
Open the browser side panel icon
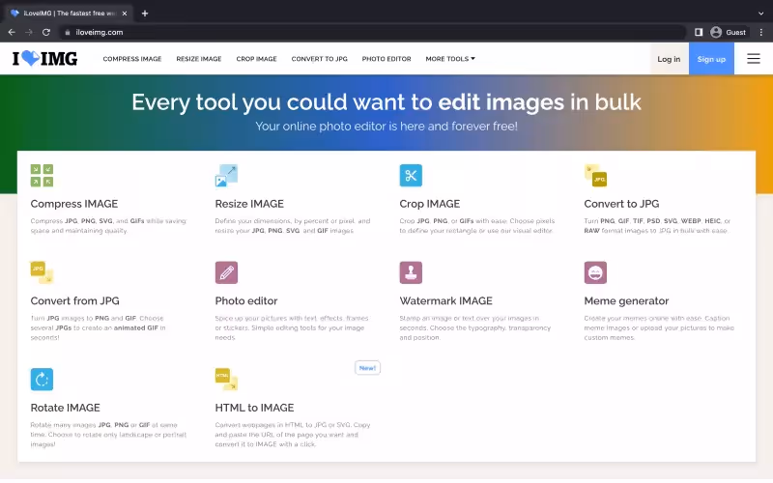(699, 32)
